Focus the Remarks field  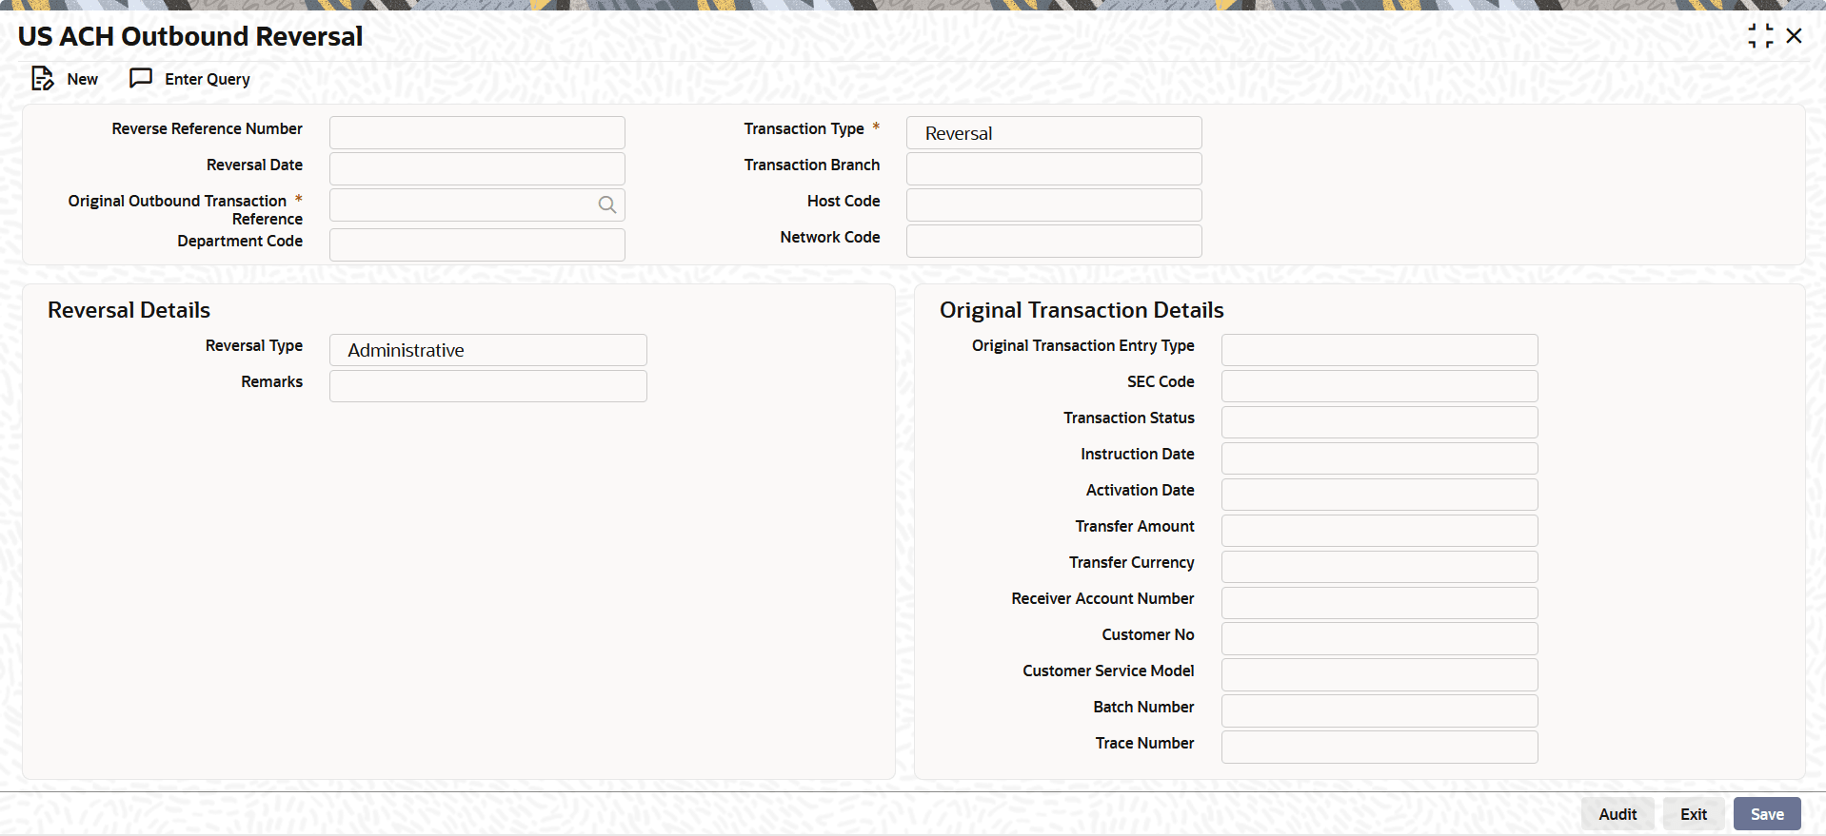(488, 386)
